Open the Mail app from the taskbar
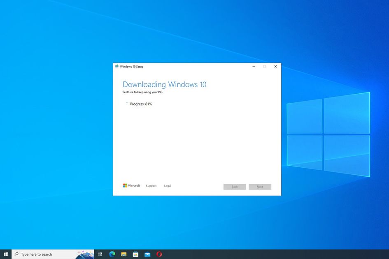Viewport: 389px width, 259px height. coord(147,254)
